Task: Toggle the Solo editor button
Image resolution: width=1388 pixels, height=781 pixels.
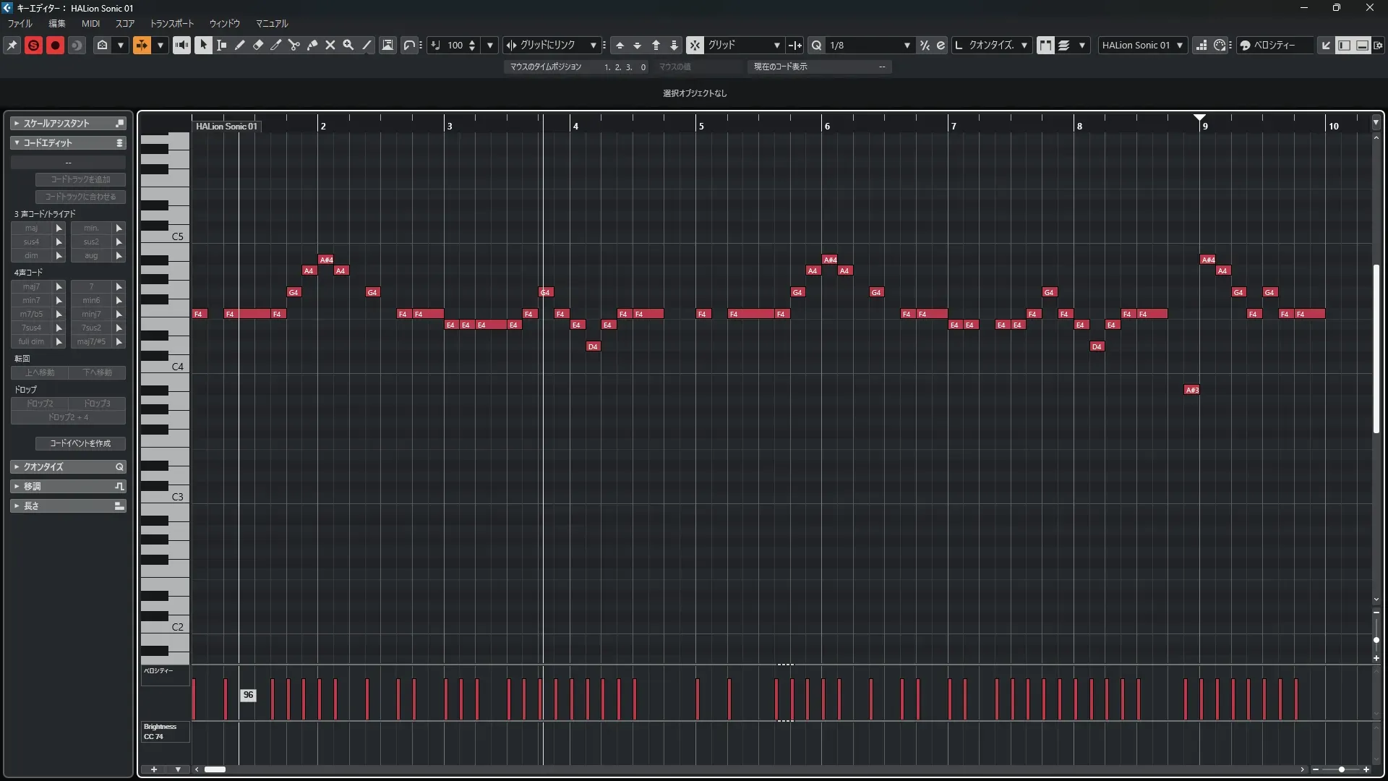Action: [33, 45]
